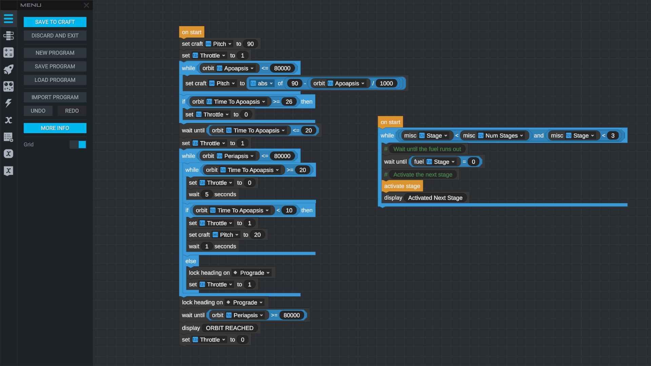Open the plain x variables icon

(8, 120)
